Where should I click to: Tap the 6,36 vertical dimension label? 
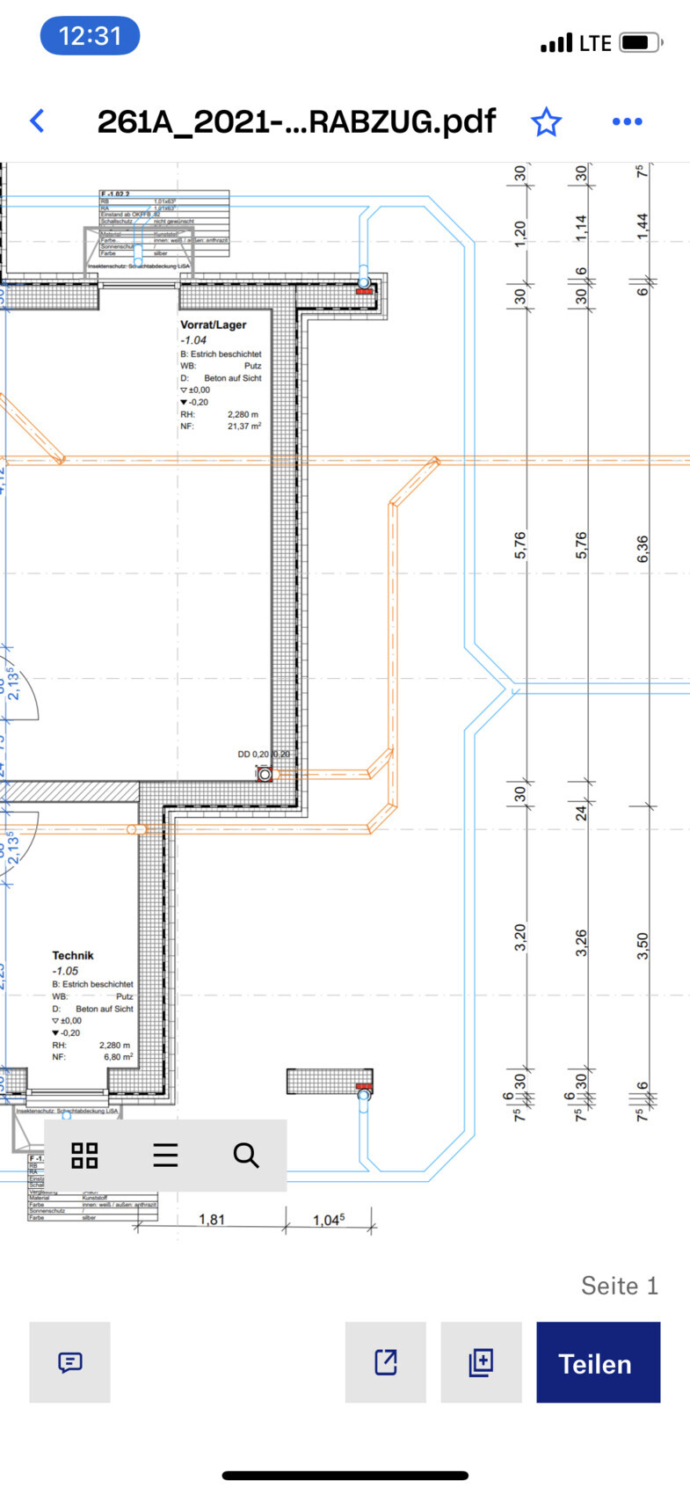(x=643, y=550)
